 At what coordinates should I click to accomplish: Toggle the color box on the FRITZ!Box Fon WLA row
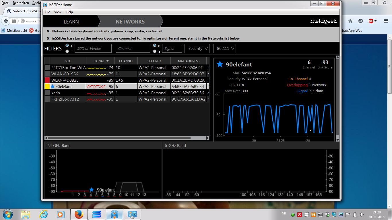47,68
